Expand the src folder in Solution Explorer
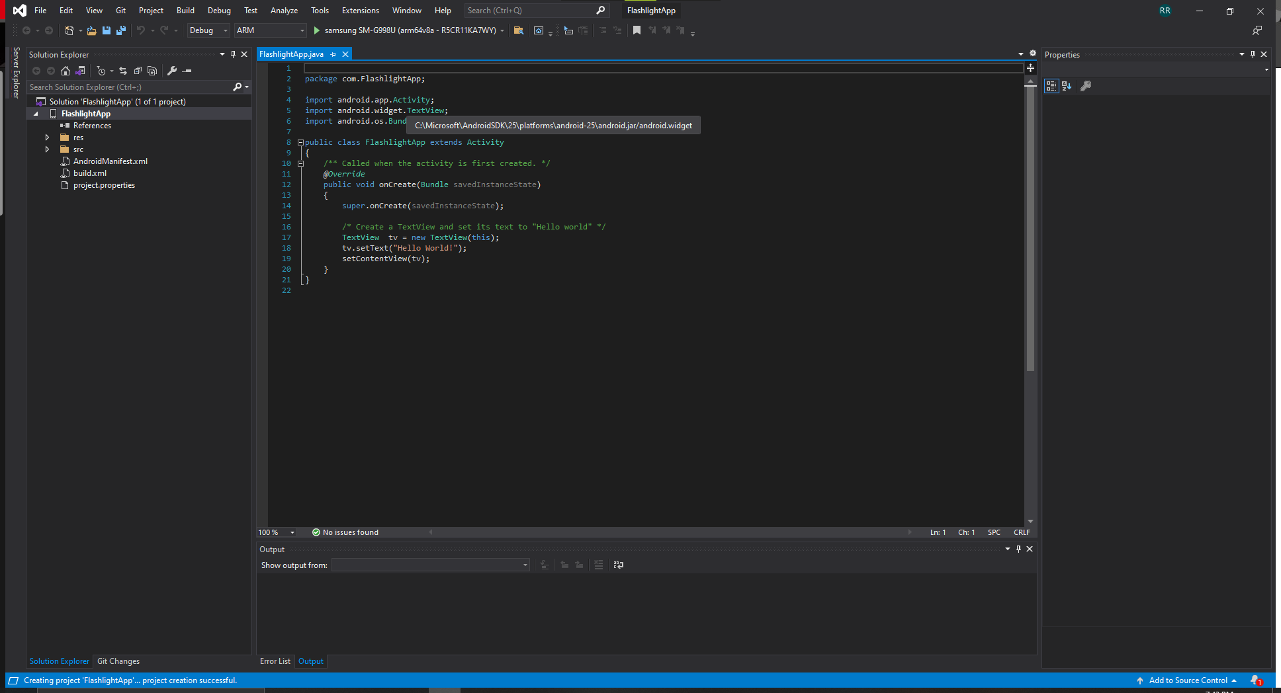 pyautogui.click(x=47, y=149)
